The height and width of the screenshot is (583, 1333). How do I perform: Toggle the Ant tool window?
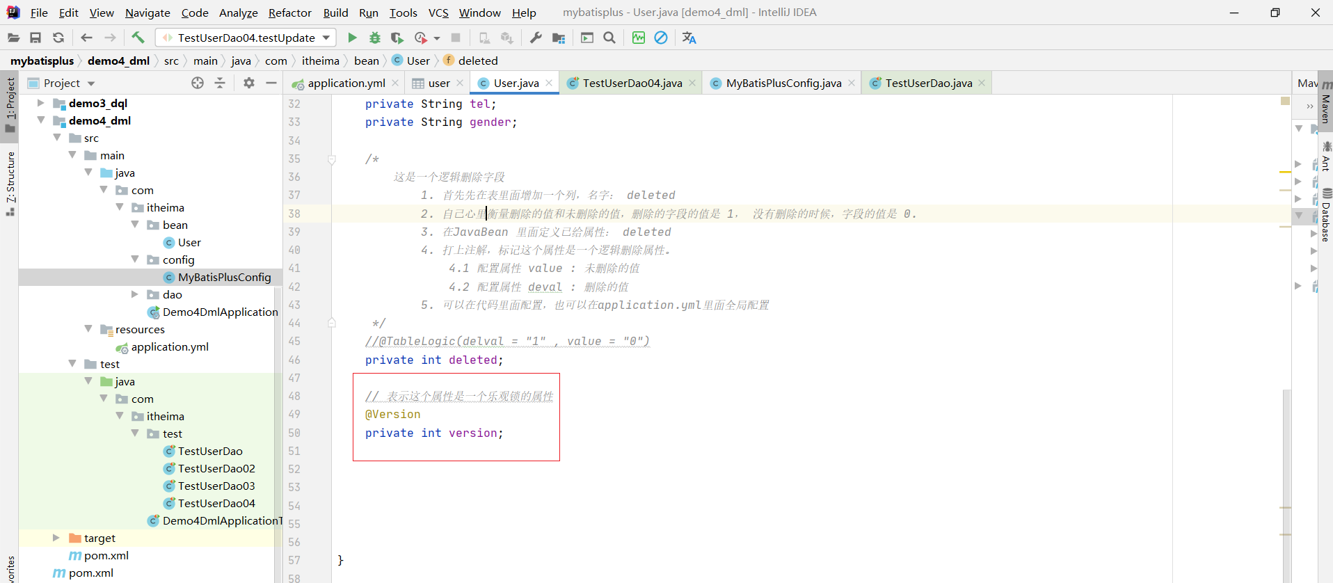point(1325,156)
